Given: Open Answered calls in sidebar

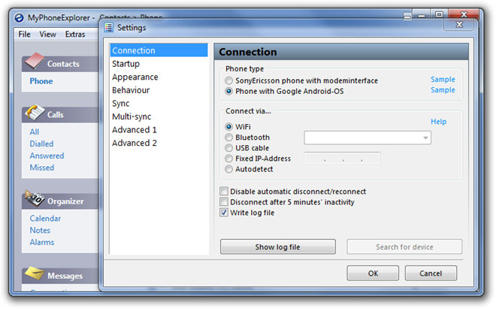Looking at the screenshot, I should point(47,156).
